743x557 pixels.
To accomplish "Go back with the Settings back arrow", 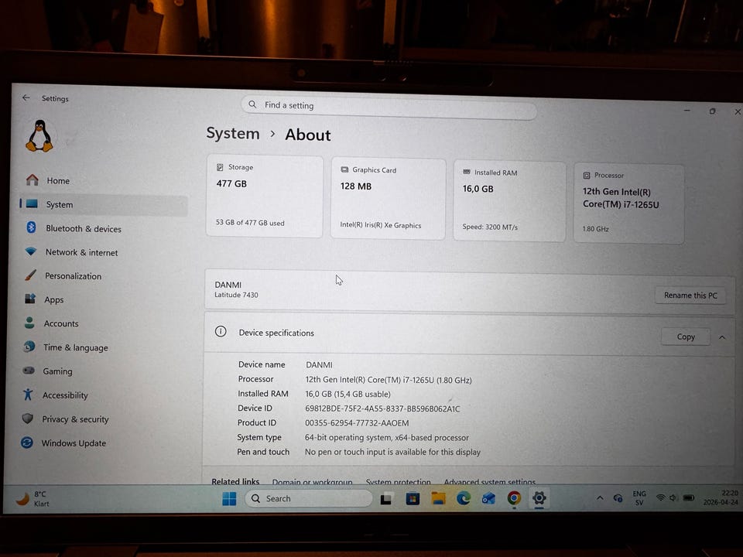I will coord(26,97).
